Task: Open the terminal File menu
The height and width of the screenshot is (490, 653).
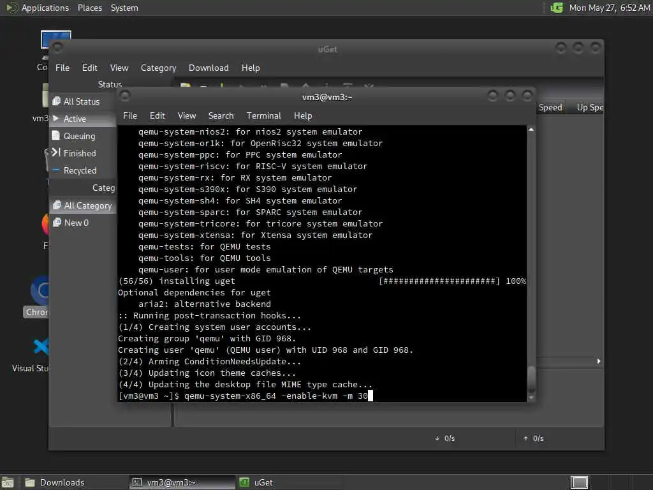Action: point(130,116)
